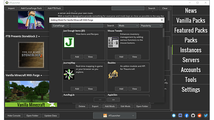214x120 pixels.
Task: Open the CurseForge platform dropdown
Action: [x=61, y=26]
